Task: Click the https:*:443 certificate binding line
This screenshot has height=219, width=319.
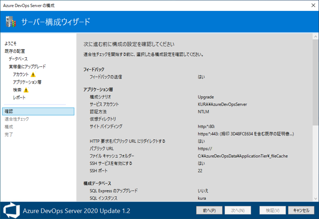Action: tap(246, 134)
